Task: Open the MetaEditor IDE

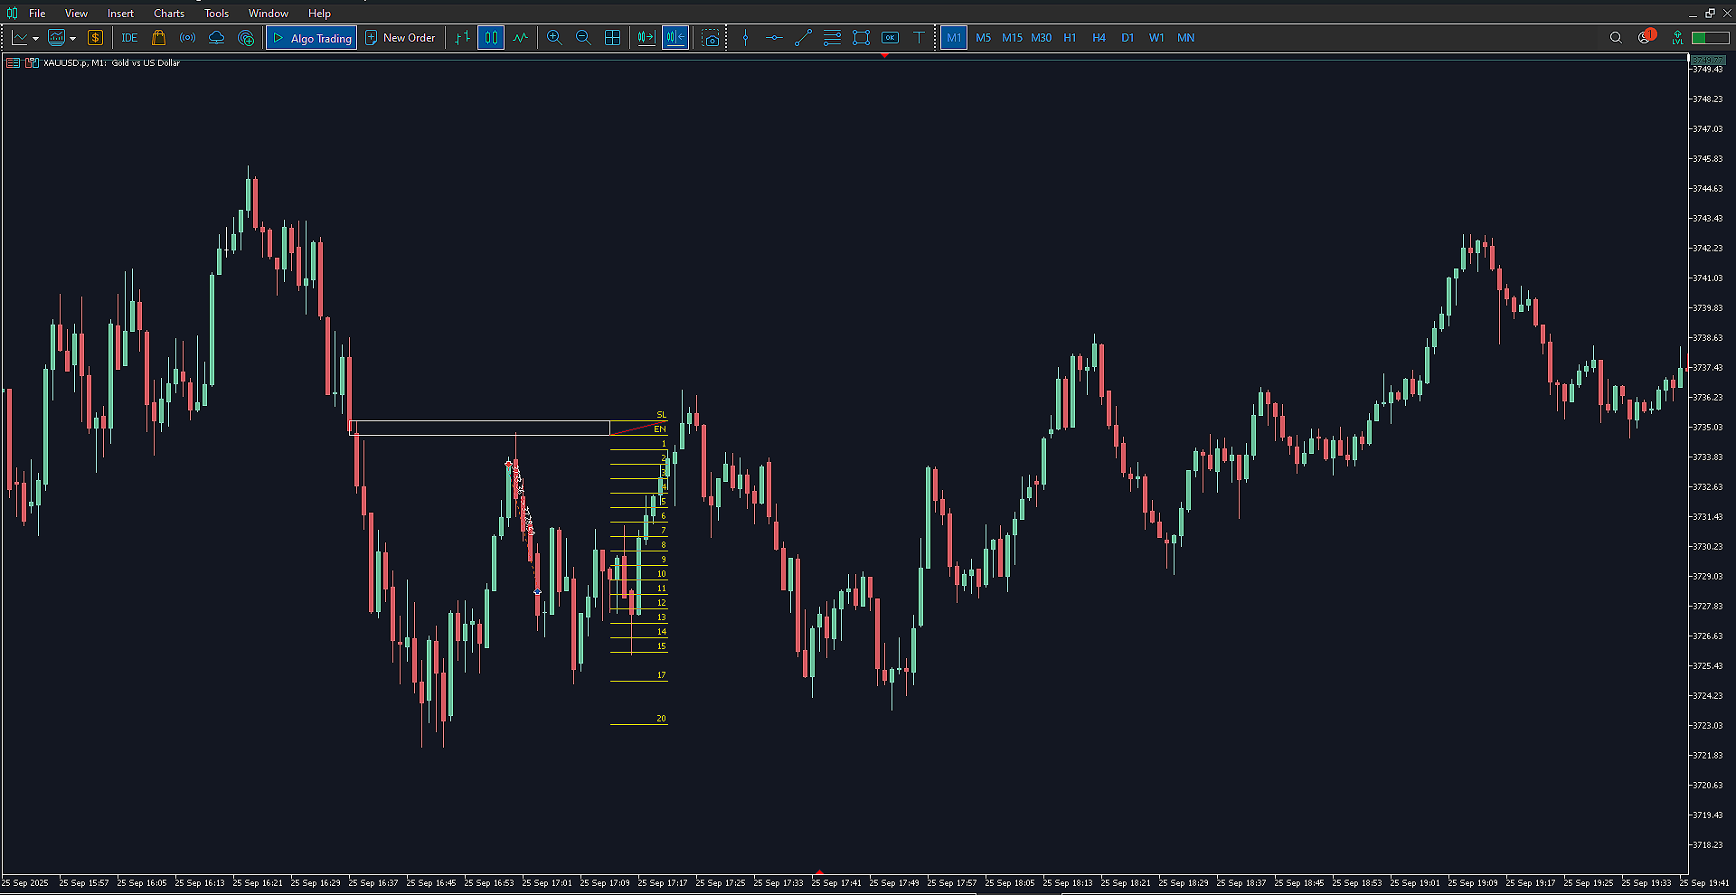Action: pyautogui.click(x=129, y=38)
